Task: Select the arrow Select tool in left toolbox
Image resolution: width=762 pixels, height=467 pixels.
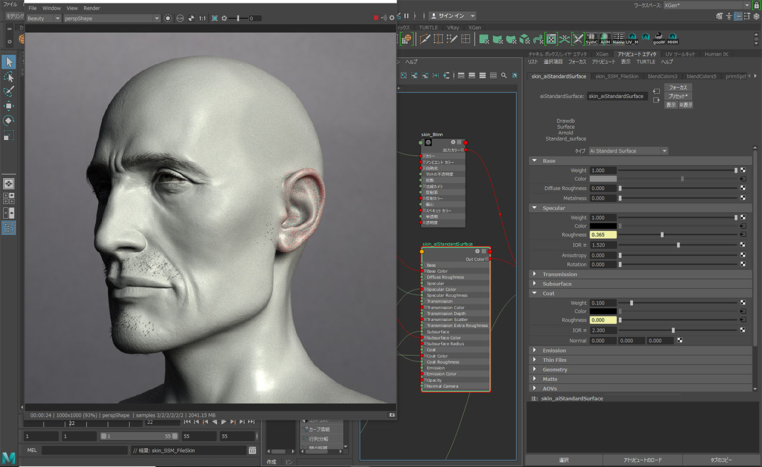Action: click(9, 62)
